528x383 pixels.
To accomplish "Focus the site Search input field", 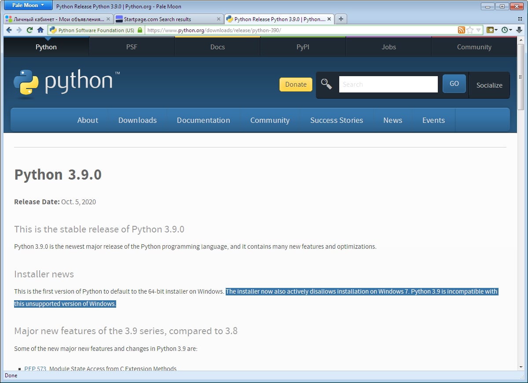I will (388, 84).
